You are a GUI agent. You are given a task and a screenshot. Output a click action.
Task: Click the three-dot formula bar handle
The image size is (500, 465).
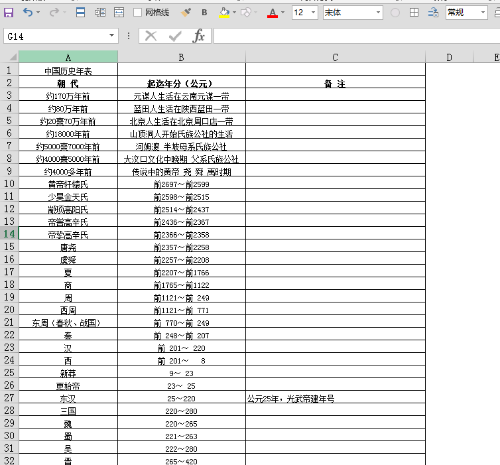click(129, 36)
